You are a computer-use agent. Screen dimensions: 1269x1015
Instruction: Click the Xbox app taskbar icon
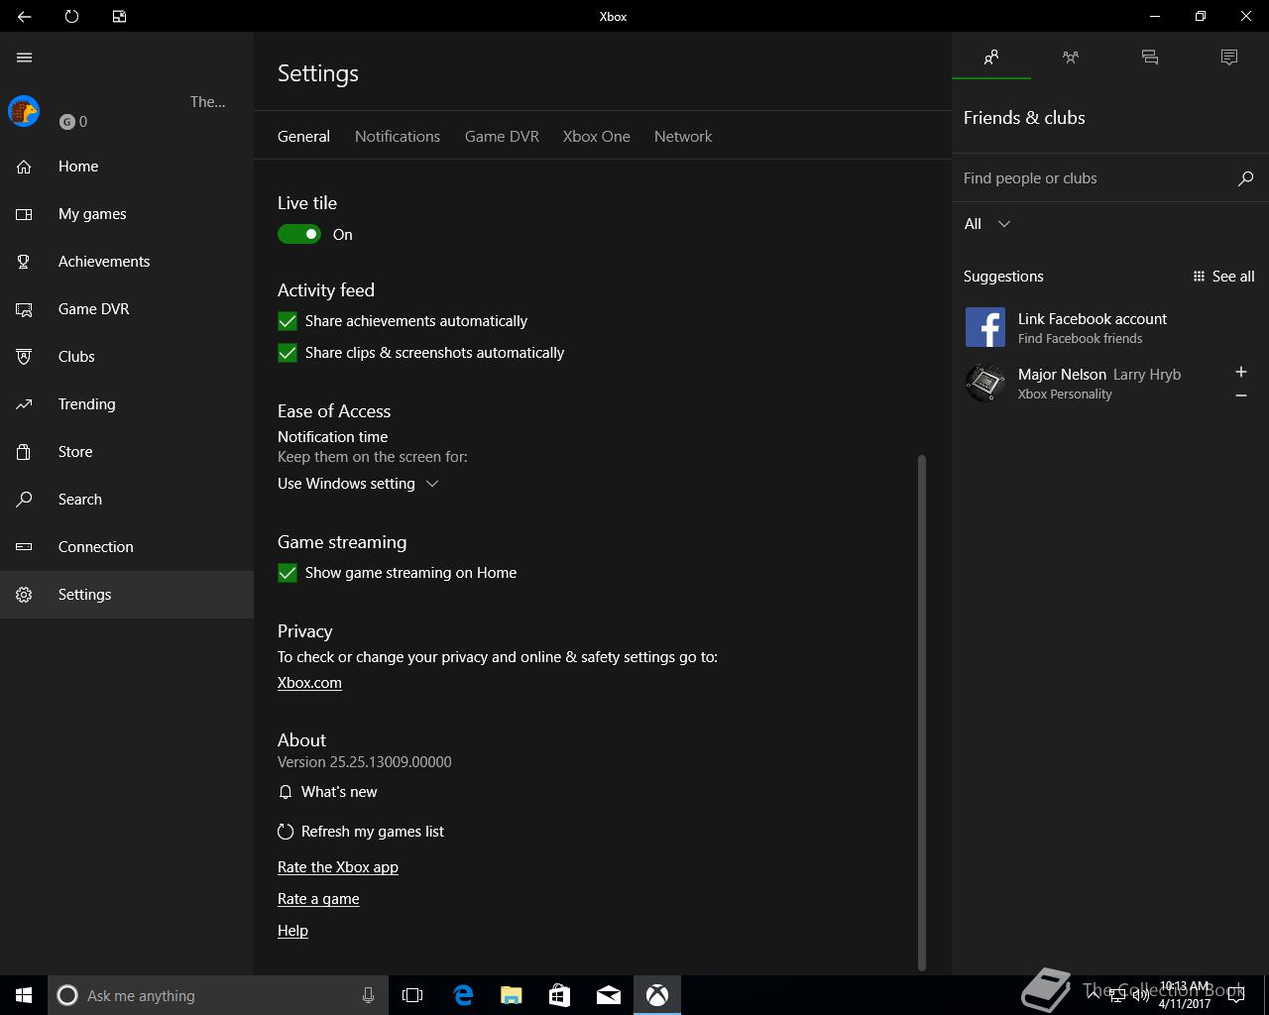[x=657, y=995]
